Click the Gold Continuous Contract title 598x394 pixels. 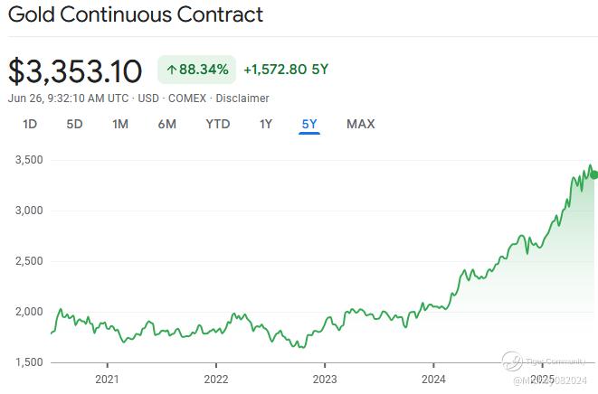click(136, 14)
